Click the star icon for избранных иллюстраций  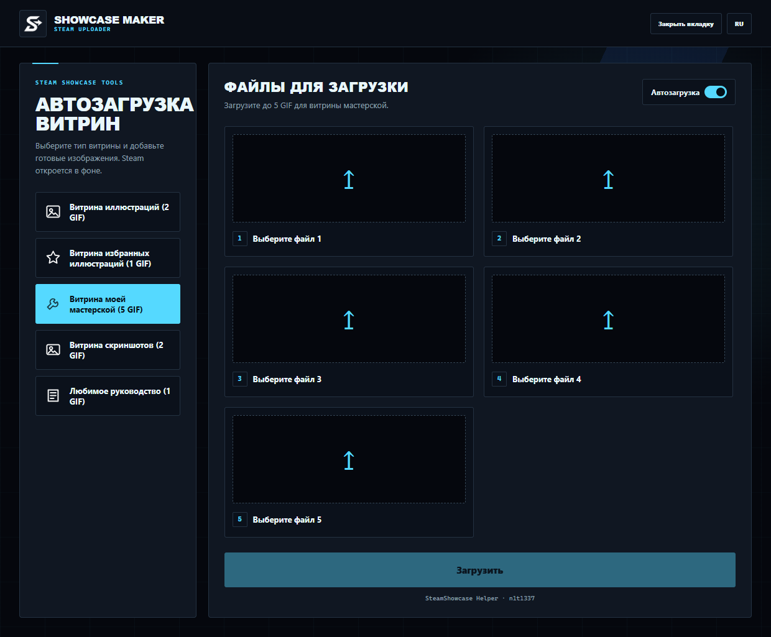click(x=53, y=257)
